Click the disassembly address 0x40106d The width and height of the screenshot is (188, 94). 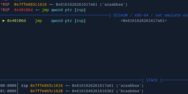pos(16,21)
